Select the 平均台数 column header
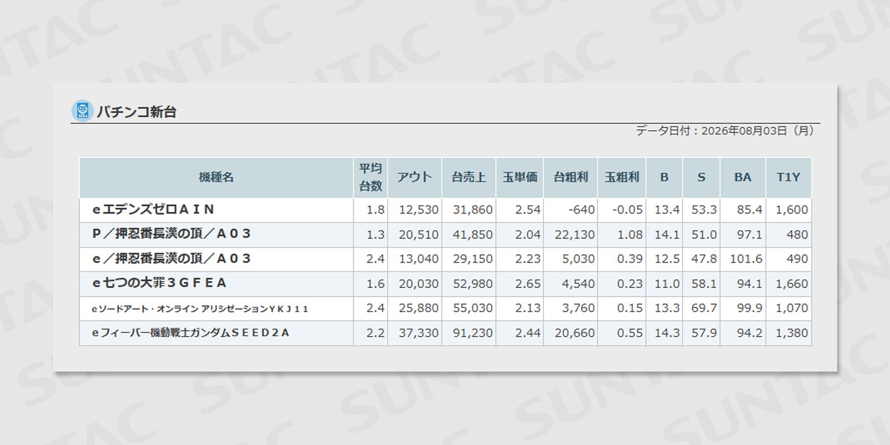 370,177
